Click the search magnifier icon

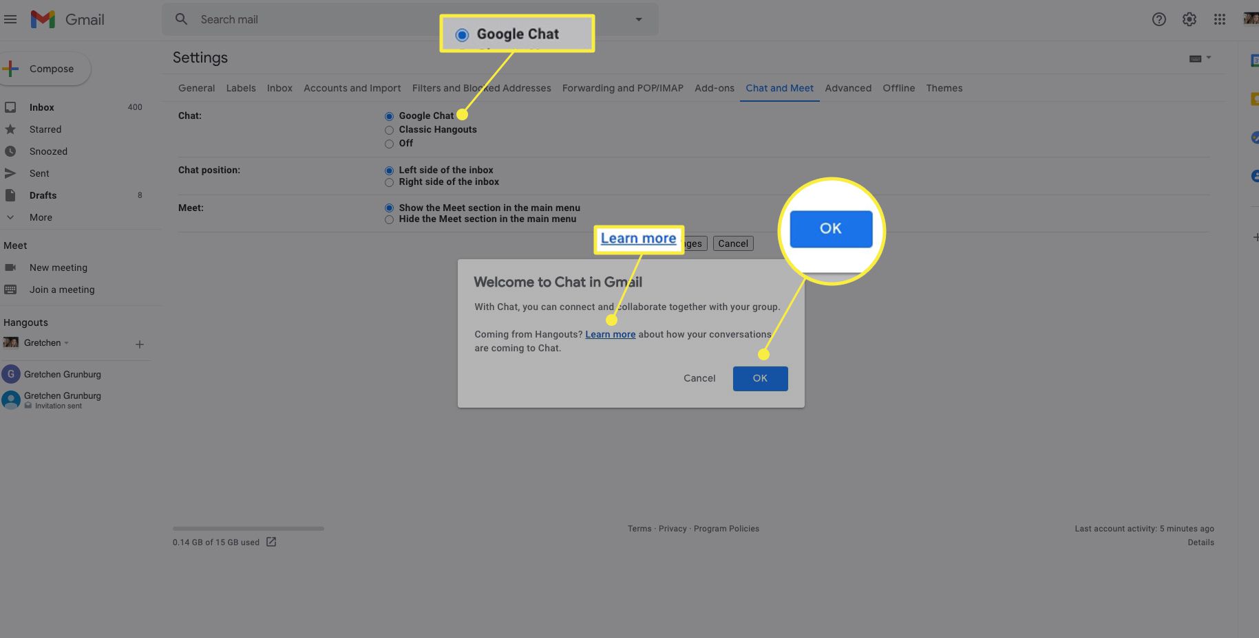click(181, 19)
